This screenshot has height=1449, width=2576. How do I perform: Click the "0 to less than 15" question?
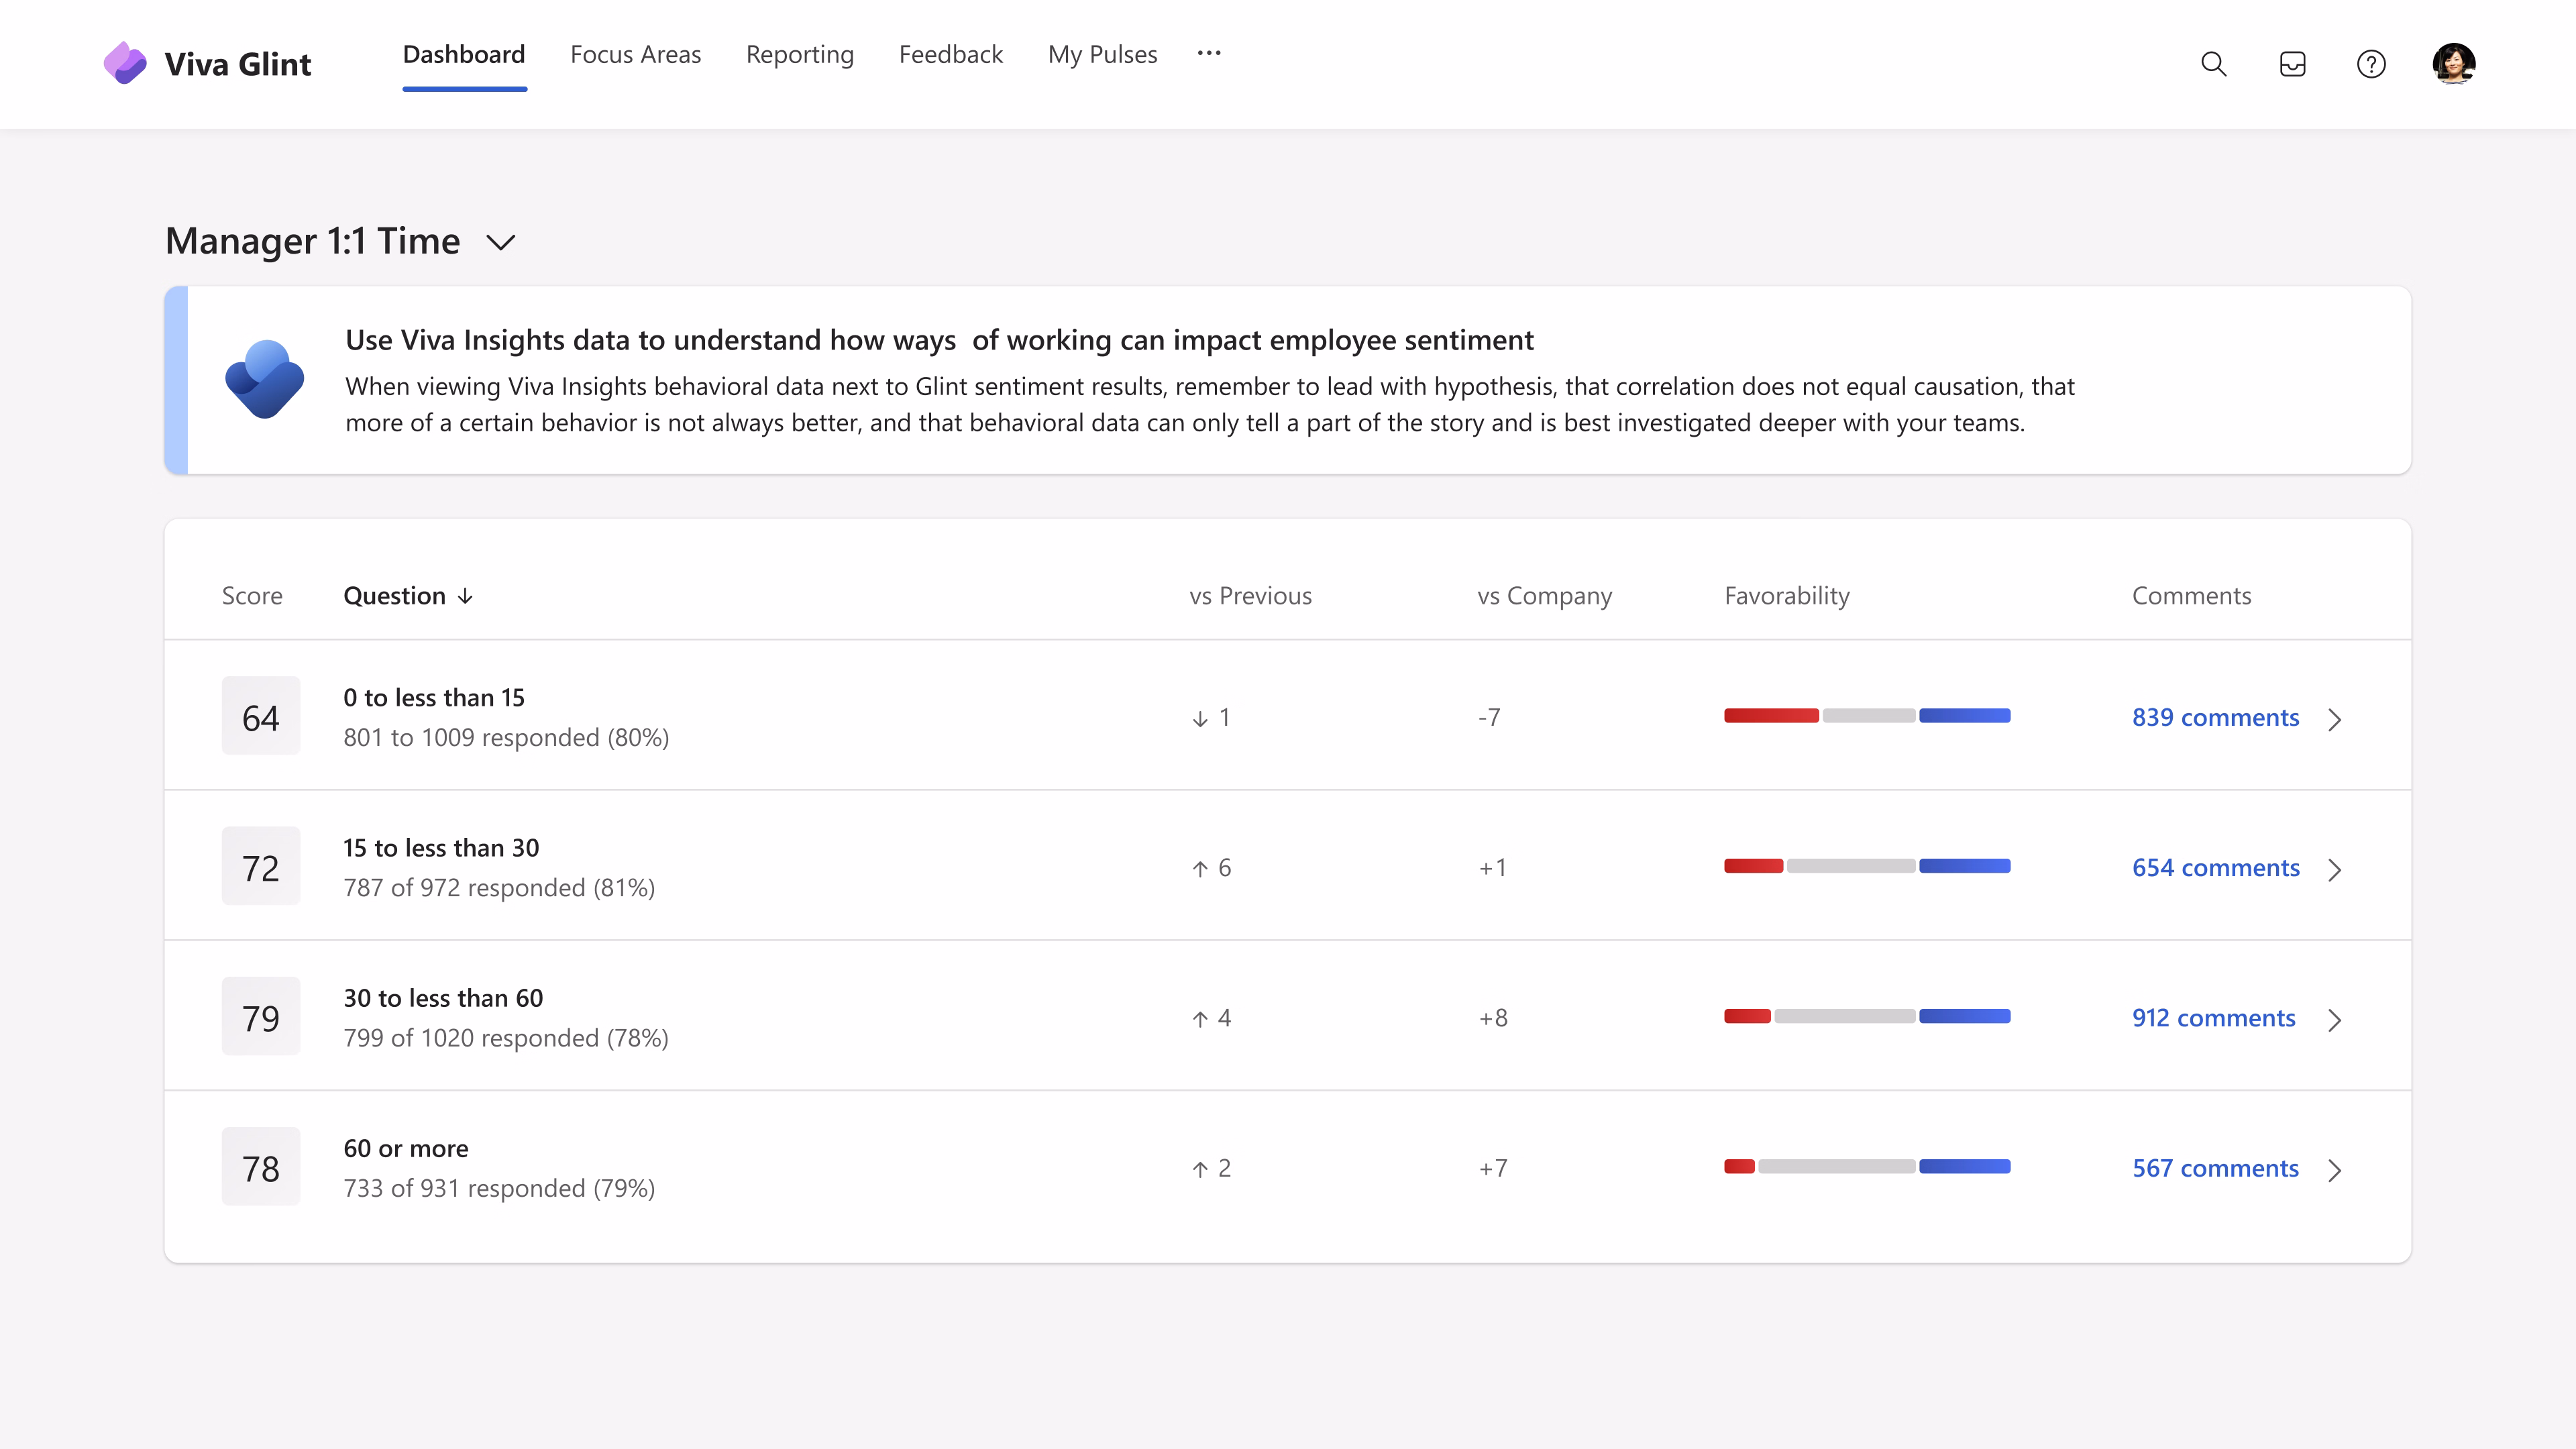(434, 698)
